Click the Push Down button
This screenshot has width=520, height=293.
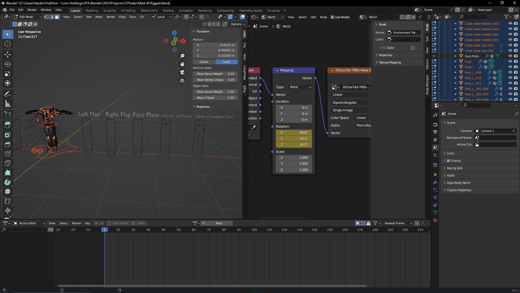[x=117, y=223]
